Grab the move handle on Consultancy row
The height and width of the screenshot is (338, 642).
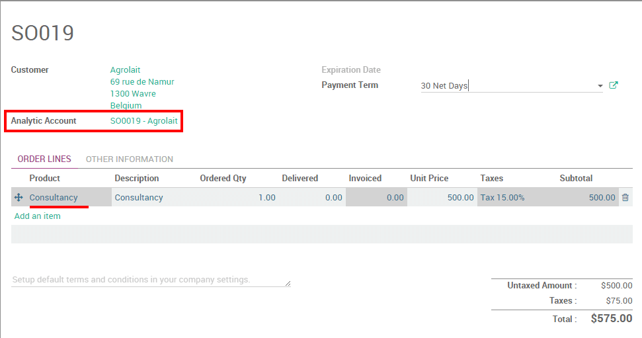(x=19, y=198)
